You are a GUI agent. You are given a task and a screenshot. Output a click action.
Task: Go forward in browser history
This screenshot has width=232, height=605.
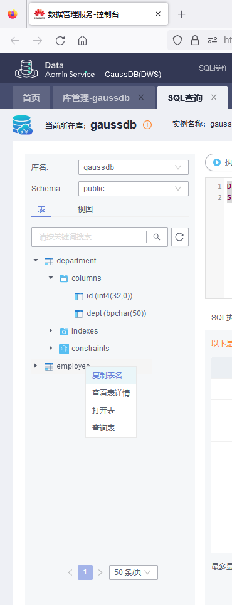(38, 41)
